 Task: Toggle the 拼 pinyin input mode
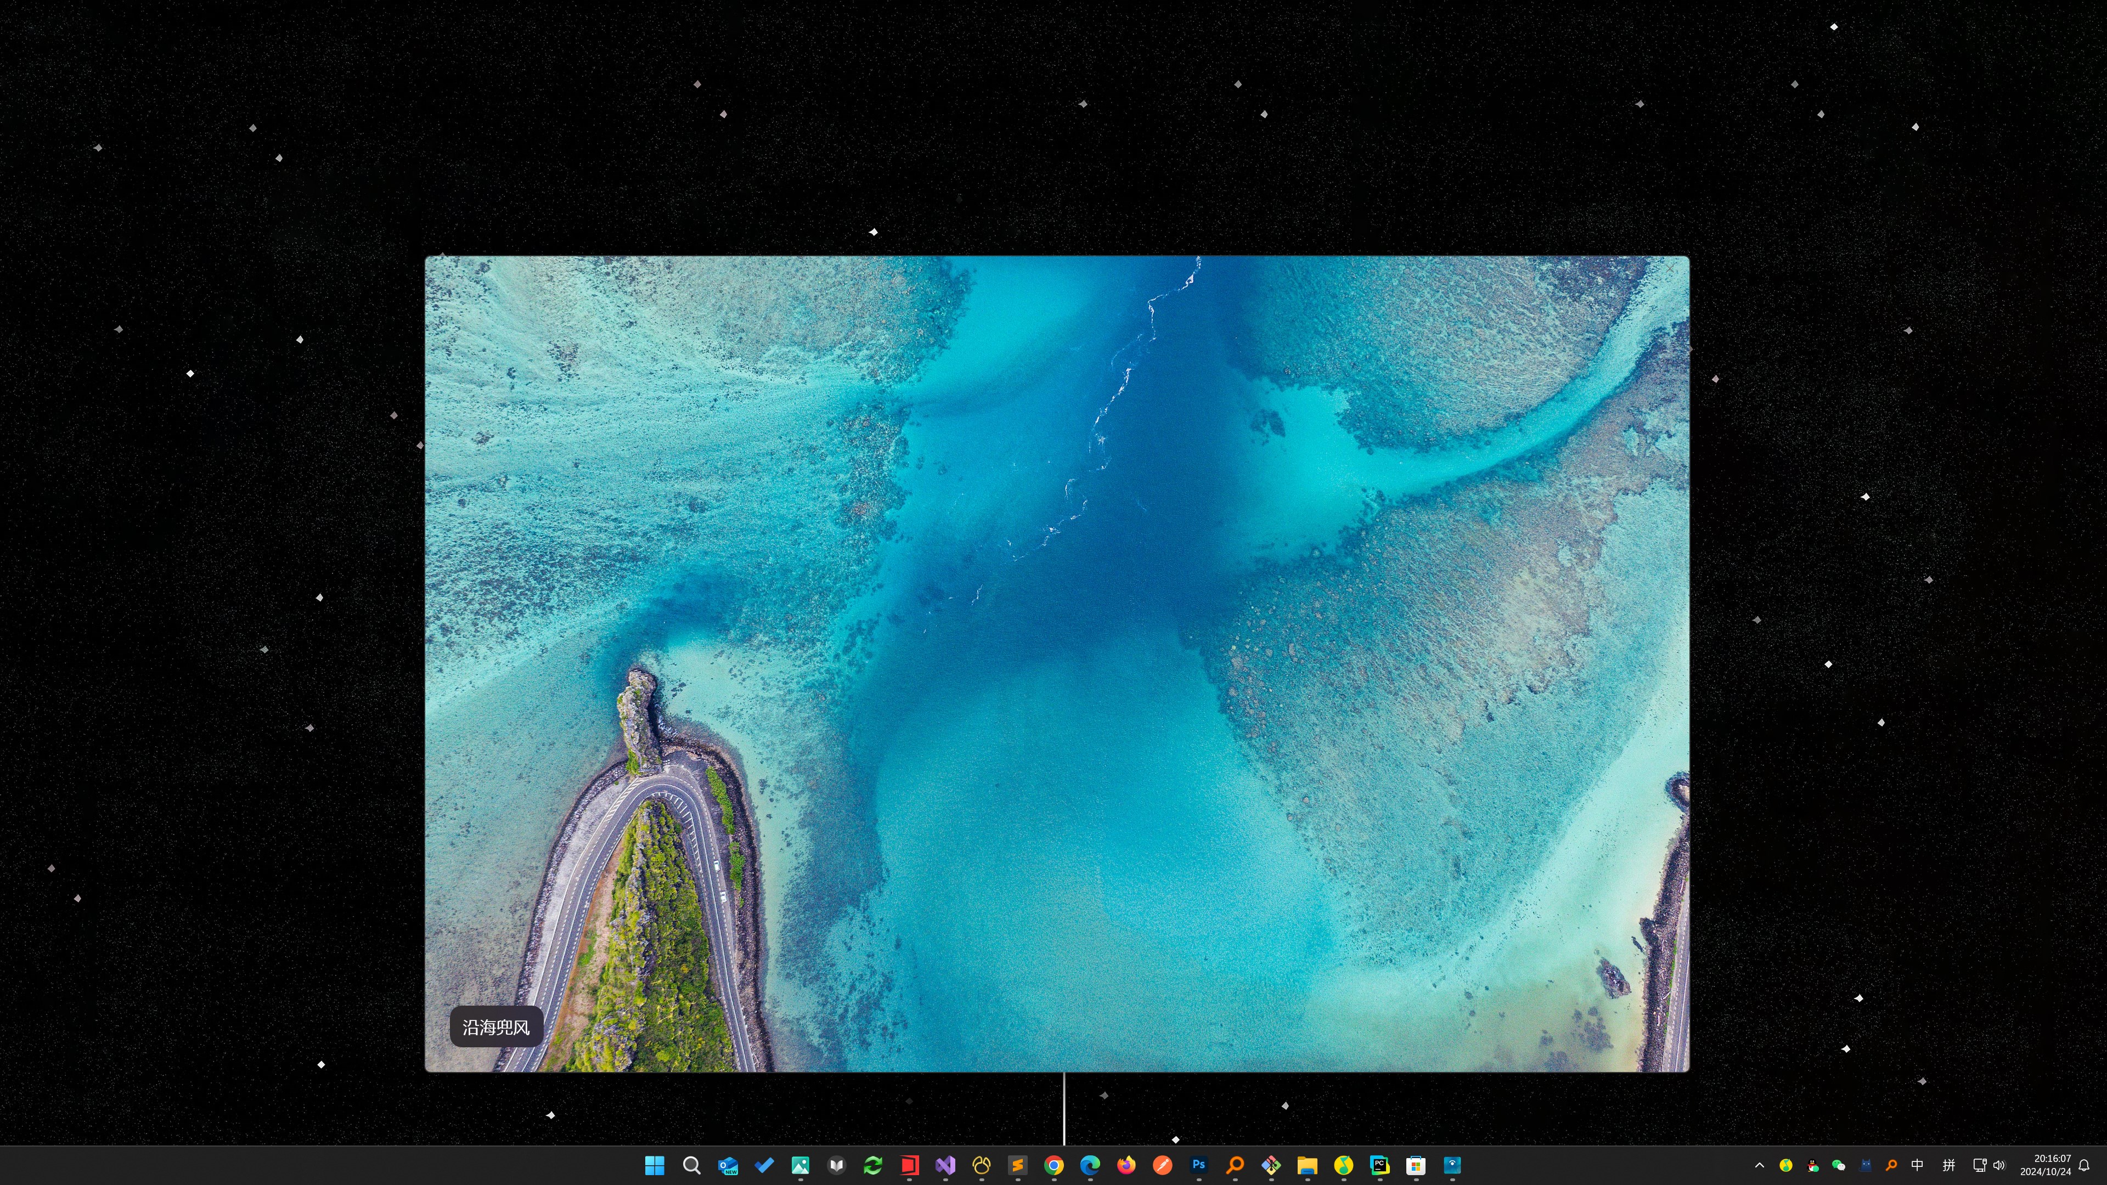coord(1948,1165)
